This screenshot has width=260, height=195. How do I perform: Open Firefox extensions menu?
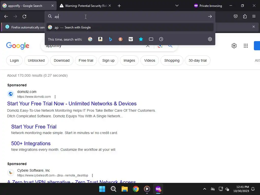(x=245, y=16)
